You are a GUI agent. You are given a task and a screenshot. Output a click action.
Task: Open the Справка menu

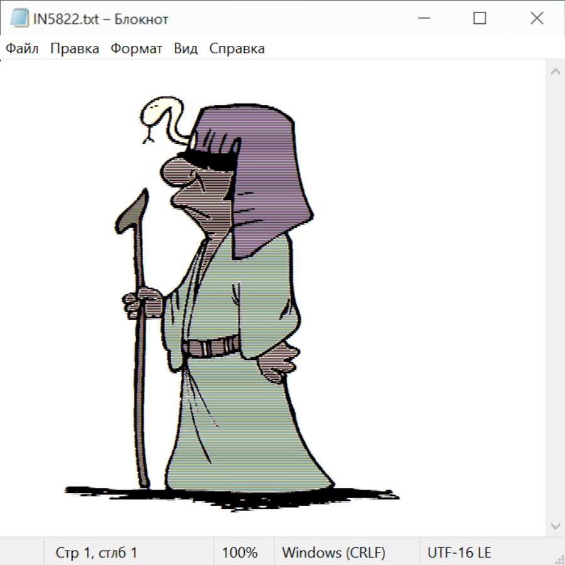[x=237, y=48]
